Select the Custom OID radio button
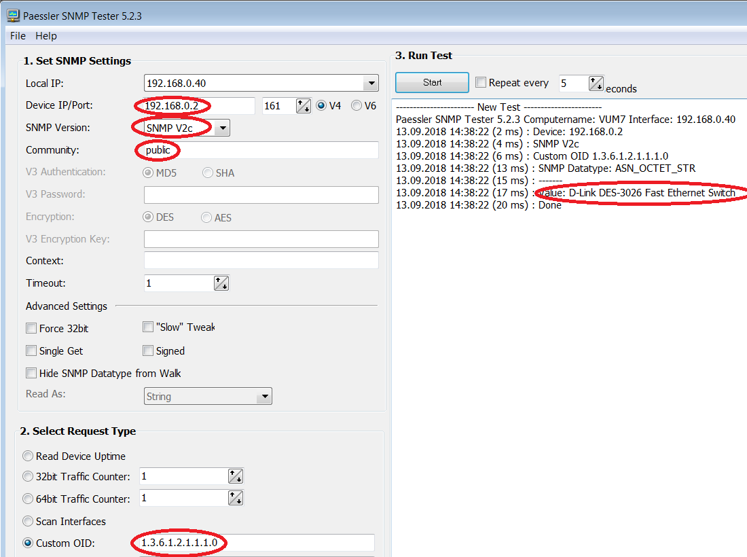The image size is (747, 557). [x=28, y=543]
